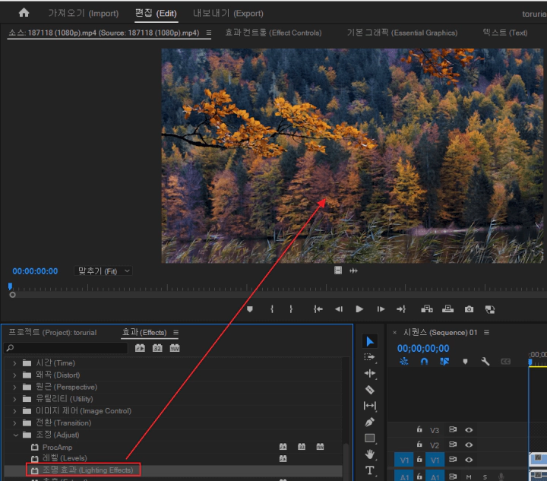Hide track V3 output with eye
This screenshot has width=547, height=481.
pyautogui.click(x=469, y=430)
